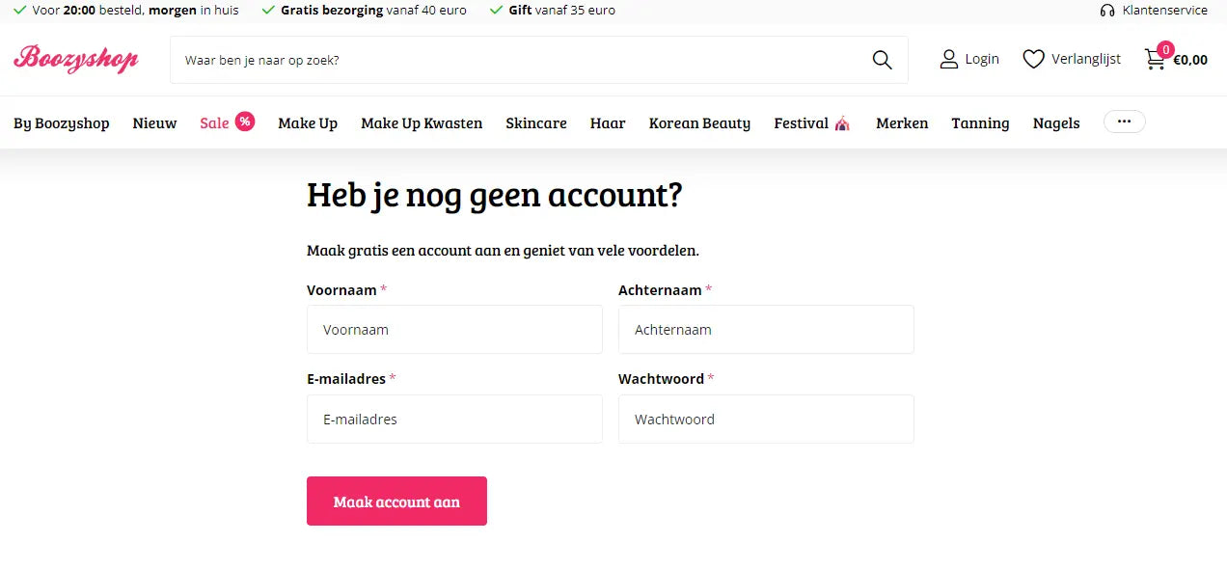Viewport: 1227px width, 569px height.
Task: Open the shopping cart icon
Action: click(1154, 59)
